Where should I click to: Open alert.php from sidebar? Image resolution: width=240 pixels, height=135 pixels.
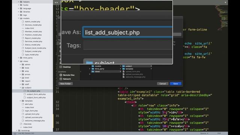[29, 104]
